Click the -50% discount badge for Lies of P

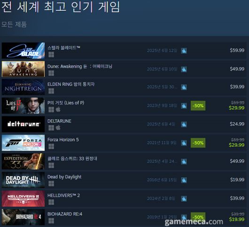click(x=198, y=106)
